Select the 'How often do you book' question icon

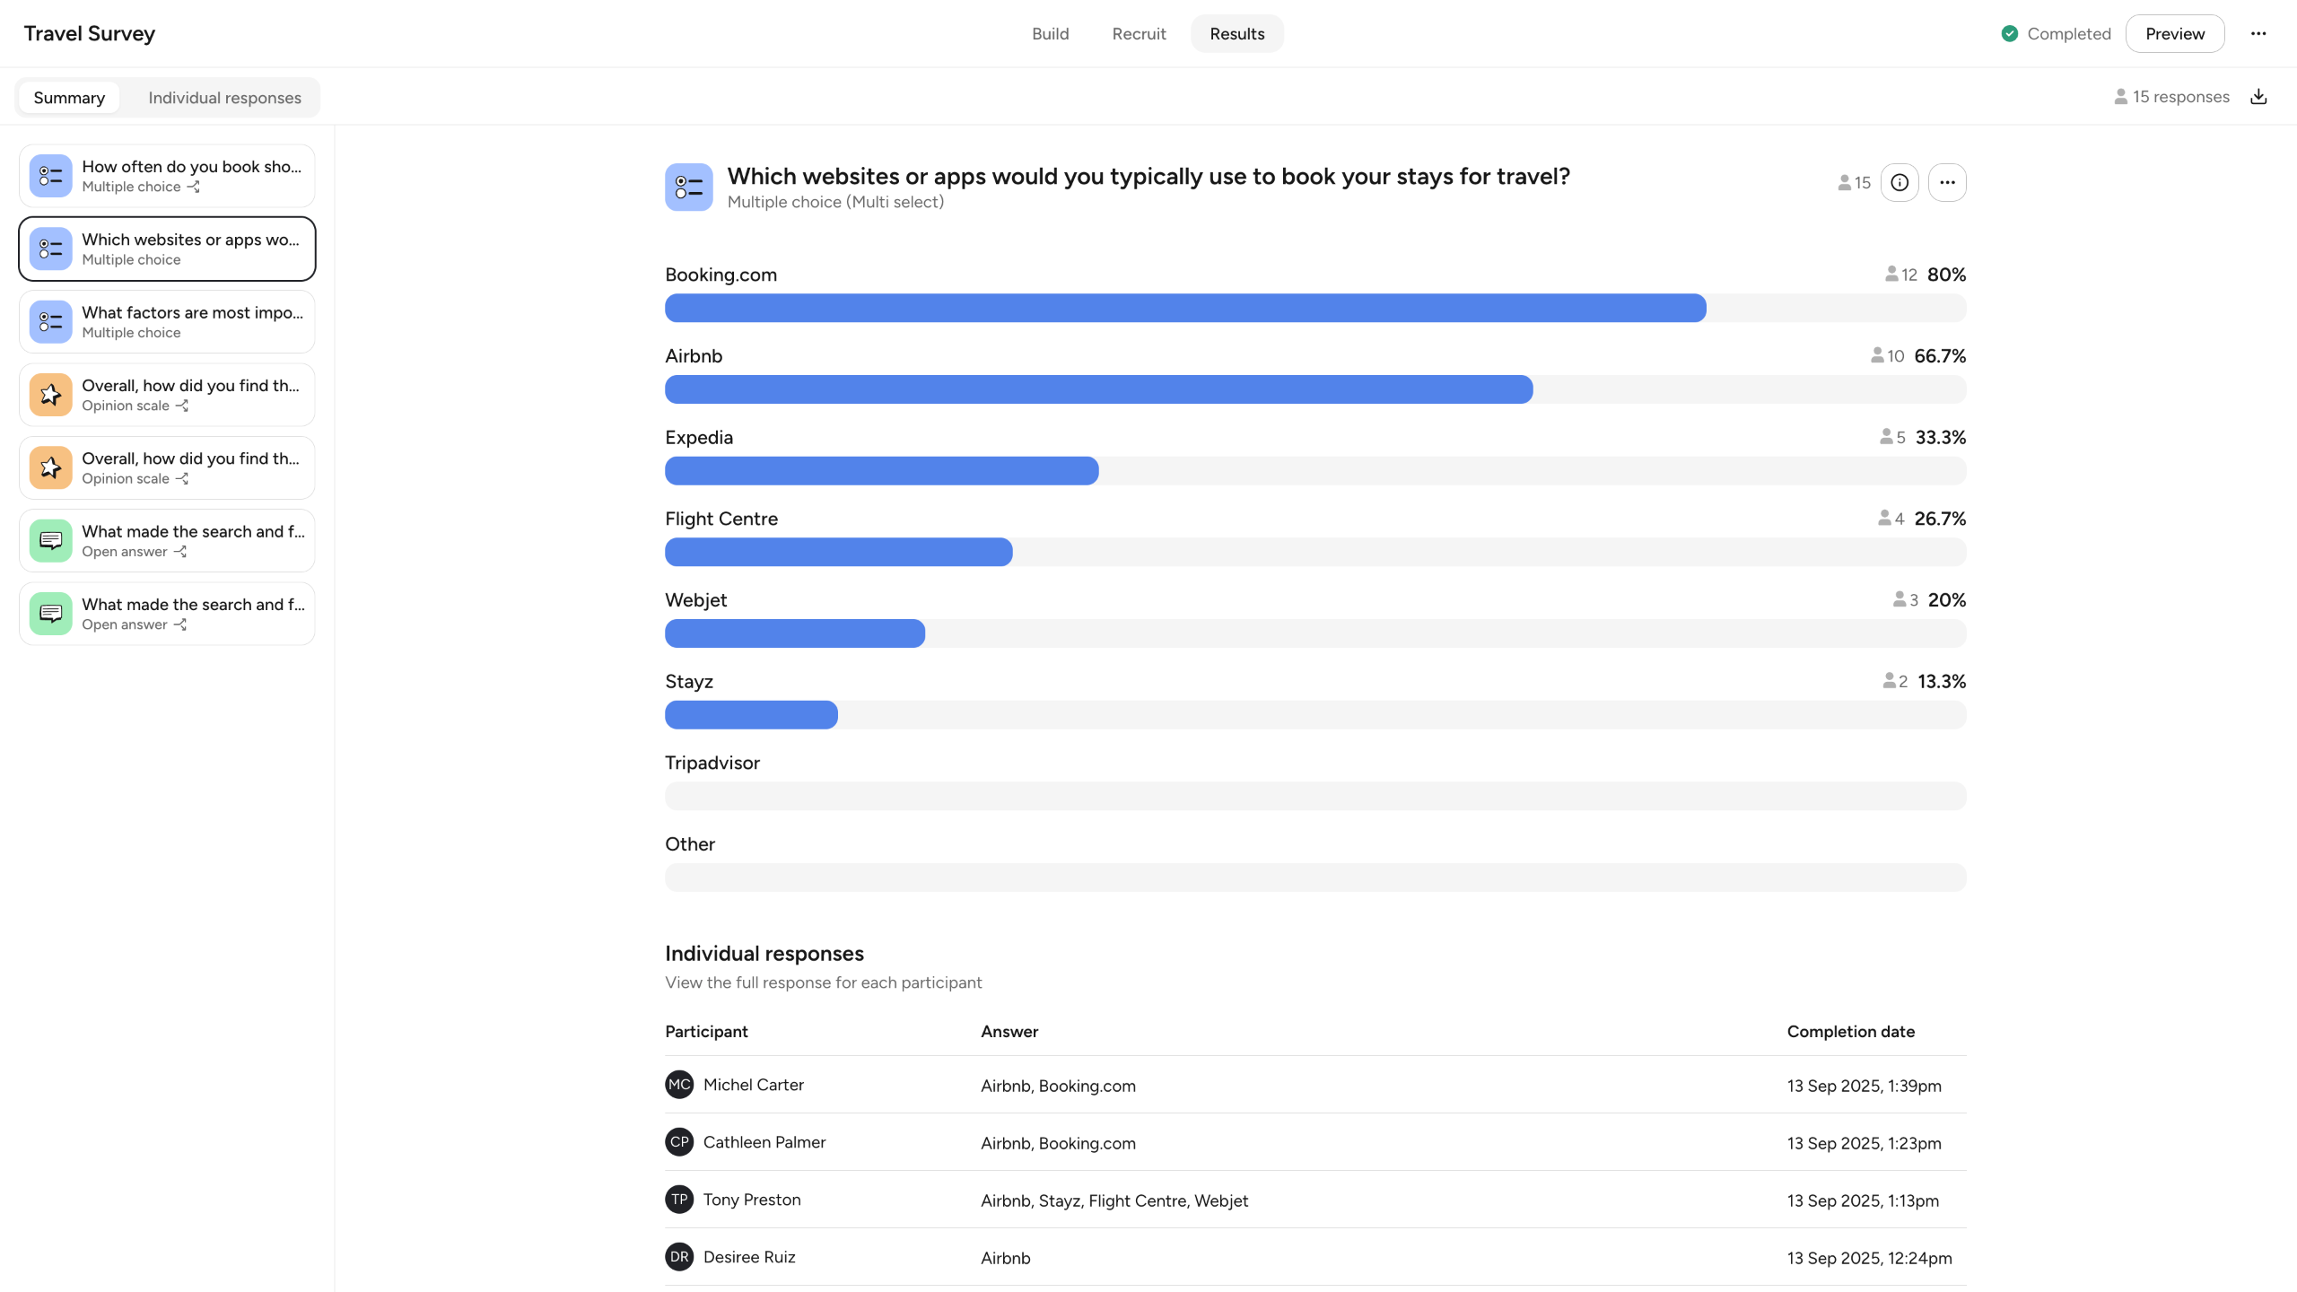coord(51,176)
